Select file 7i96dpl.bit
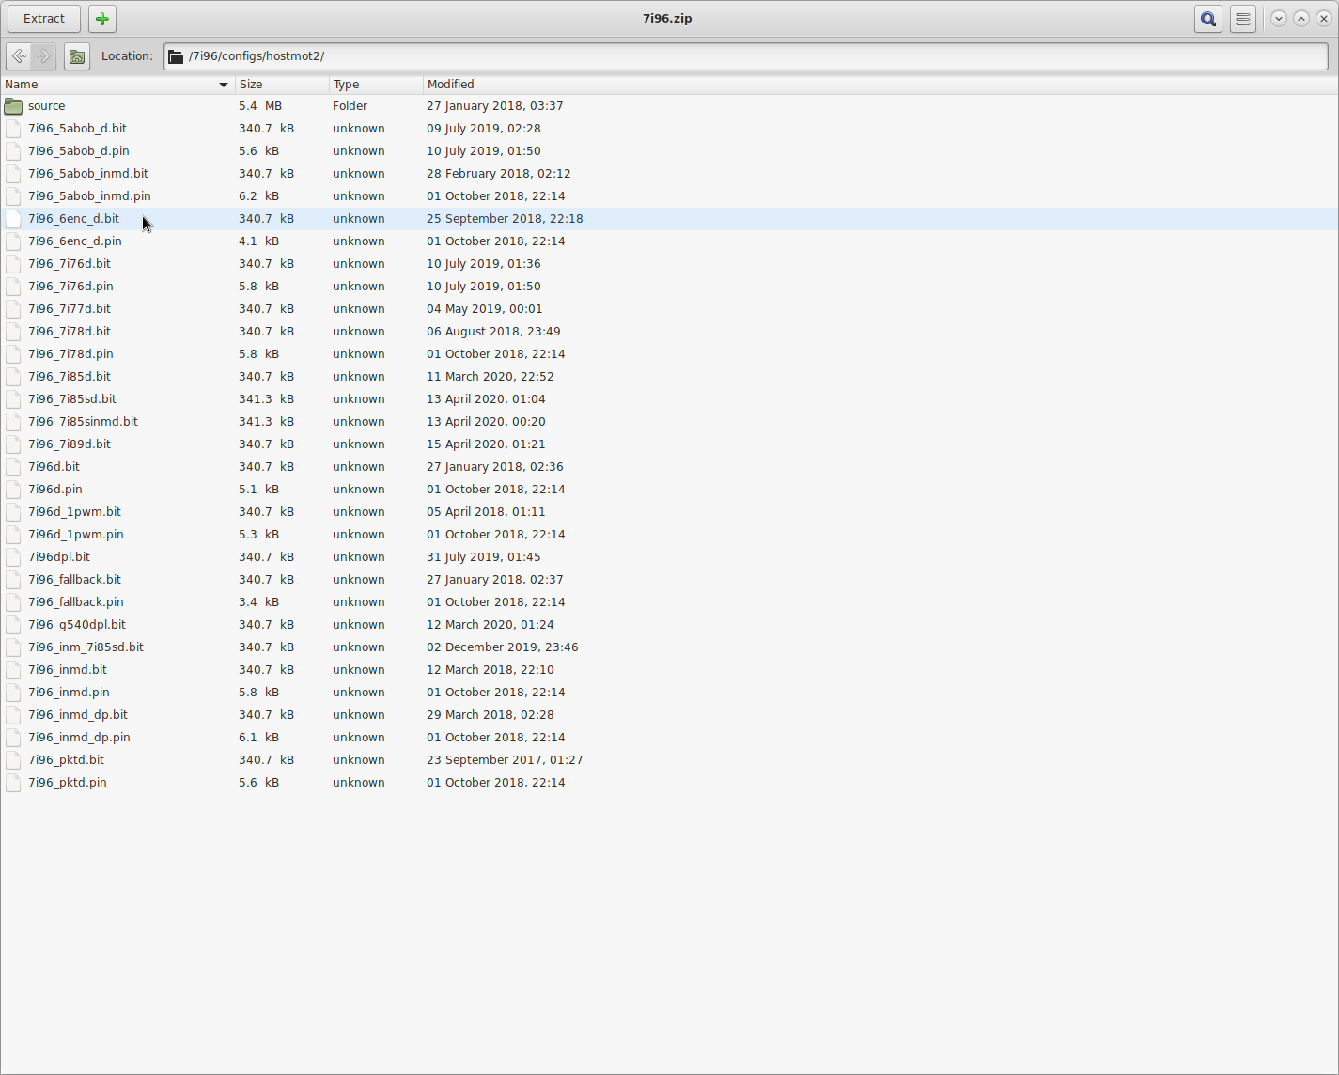 pos(59,557)
